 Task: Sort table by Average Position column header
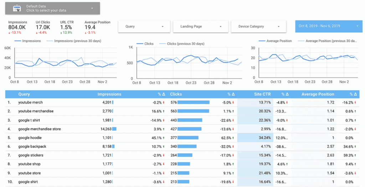(x=318, y=94)
